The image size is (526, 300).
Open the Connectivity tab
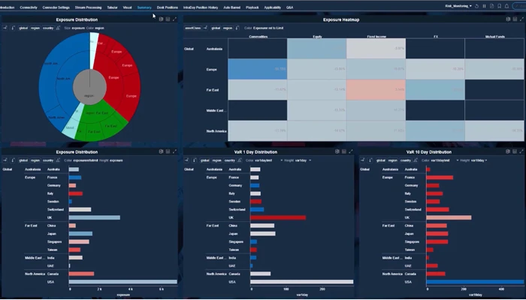pyautogui.click(x=29, y=7)
